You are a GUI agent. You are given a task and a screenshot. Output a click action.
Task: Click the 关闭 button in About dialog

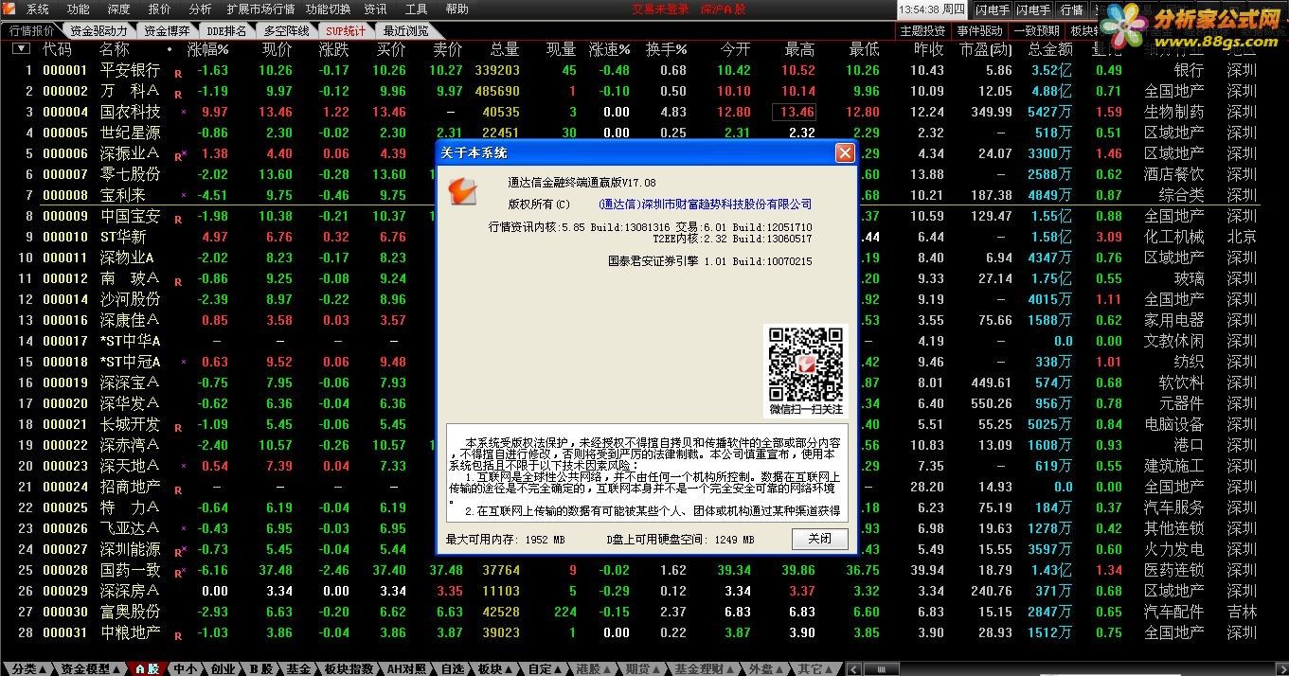pyautogui.click(x=819, y=539)
